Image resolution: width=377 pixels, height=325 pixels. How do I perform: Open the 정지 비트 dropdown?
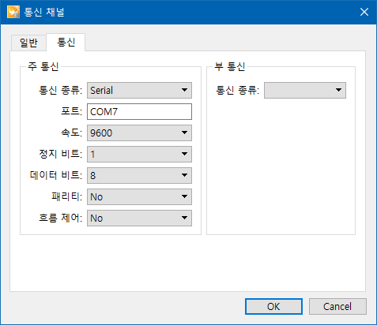[x=139, y=154]
